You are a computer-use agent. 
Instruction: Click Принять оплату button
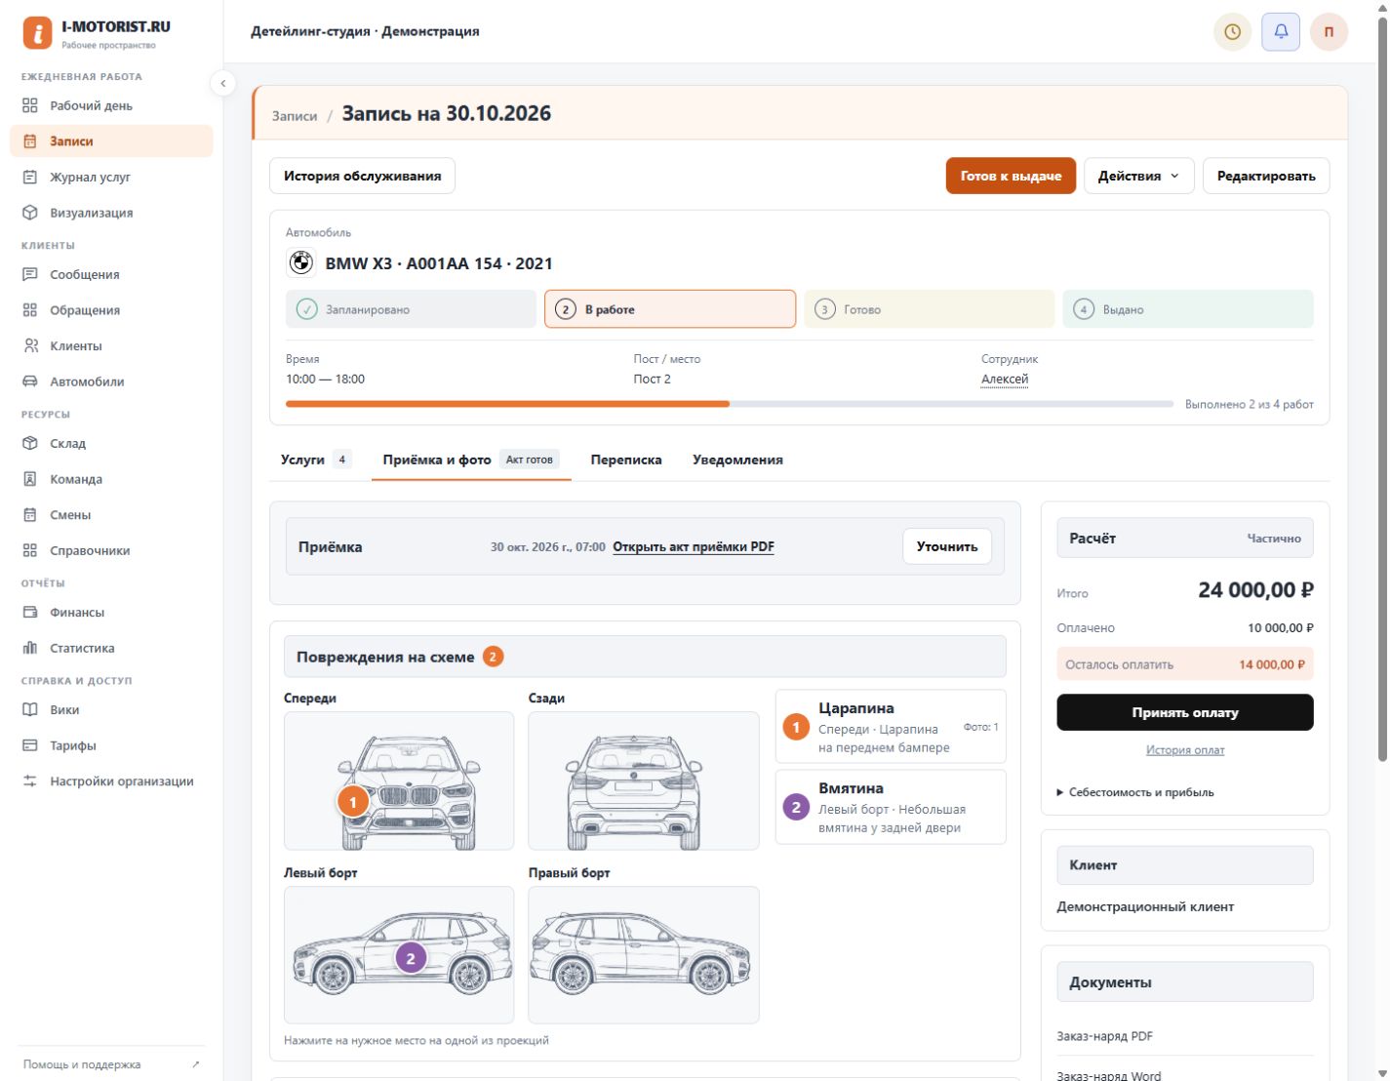pyautogui.click(x=1185, y=712)
